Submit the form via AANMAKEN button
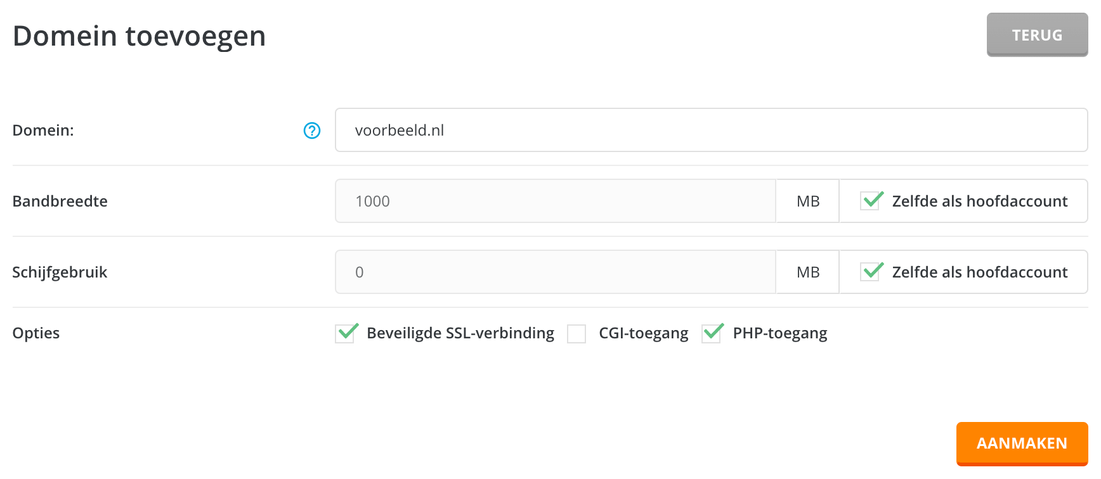 tap(1022, 444)
